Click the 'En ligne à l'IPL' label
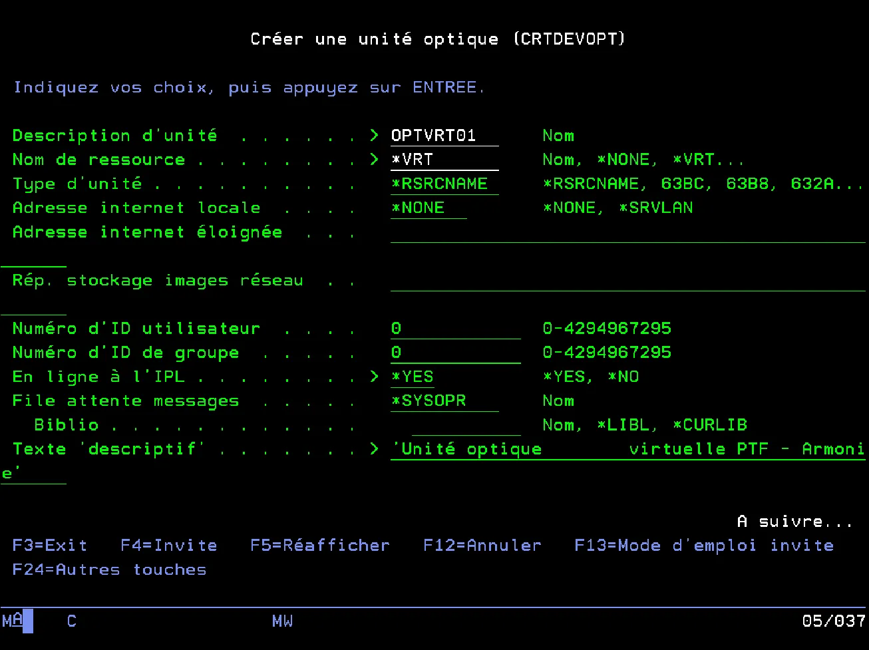 pos(98,377)
